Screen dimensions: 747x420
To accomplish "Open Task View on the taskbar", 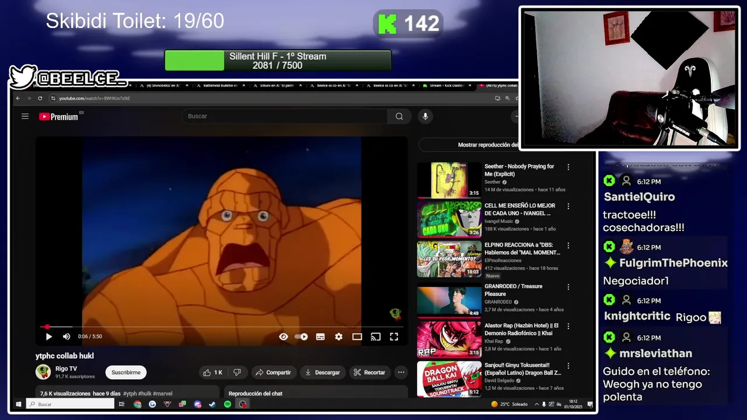I will pos(121,404).
